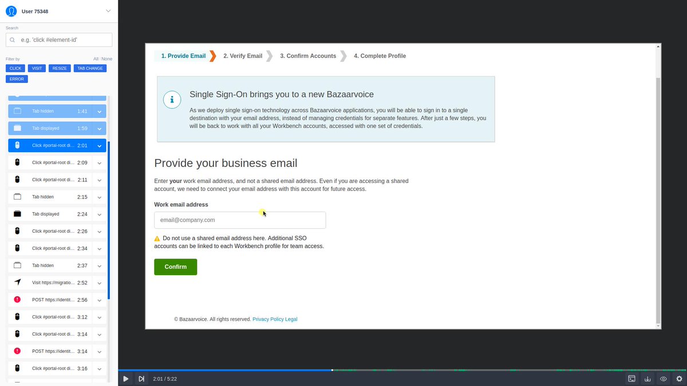Expand the 2:09 click event
The image size is (687, 386).
100,163
